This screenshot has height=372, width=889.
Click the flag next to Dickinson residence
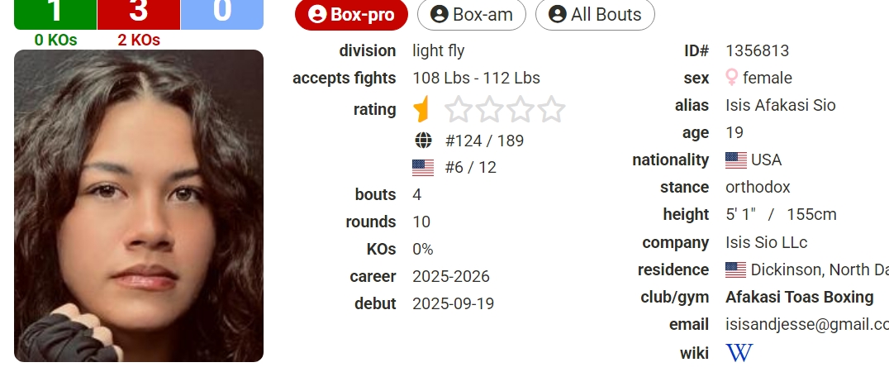tap(735, 270)
